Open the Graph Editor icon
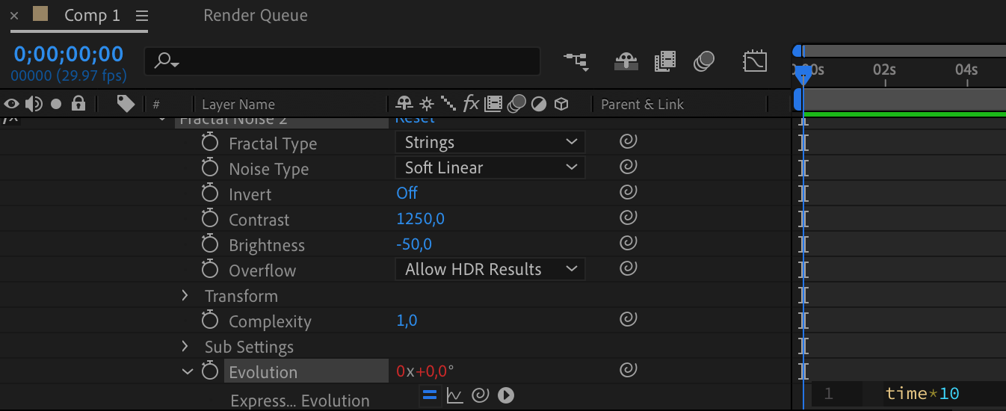The height and width of the screenshot is (411, 1006). [x=755, y=61]
